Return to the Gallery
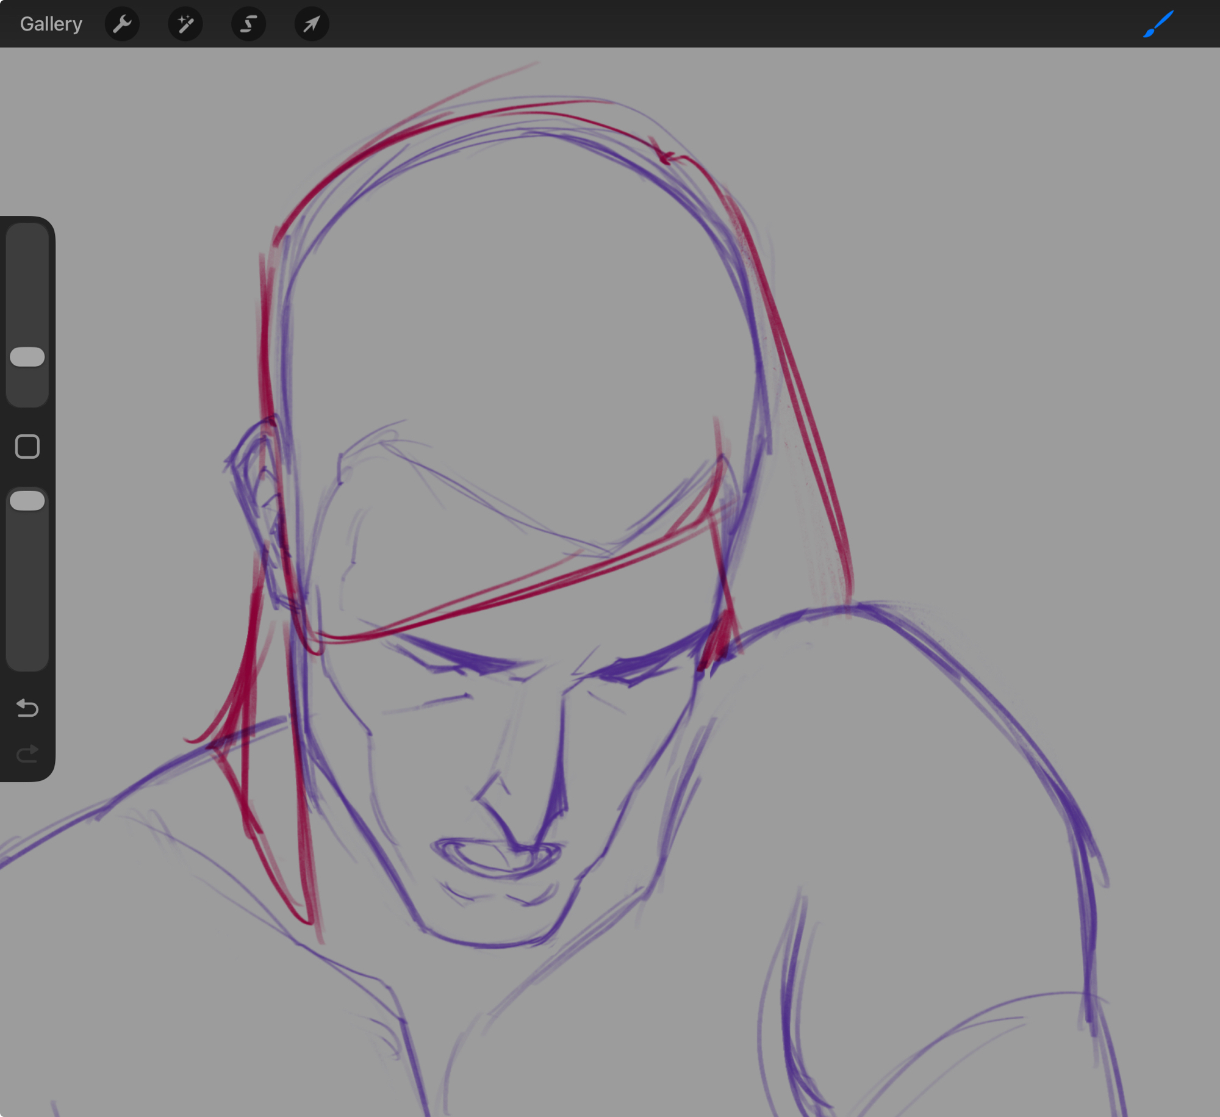The height and width of the screenshot is (1117, 1220). tap(51, 24)
